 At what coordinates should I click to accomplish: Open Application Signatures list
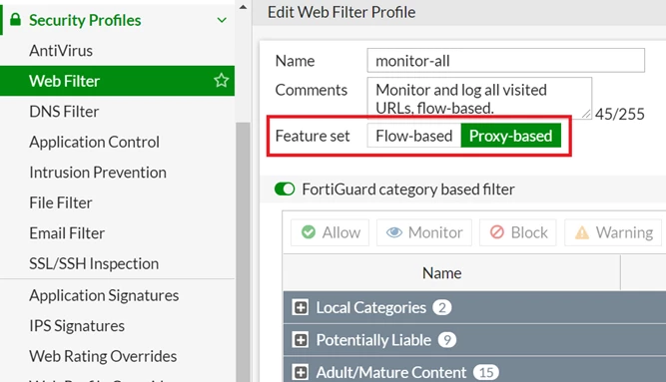(104, 295)
